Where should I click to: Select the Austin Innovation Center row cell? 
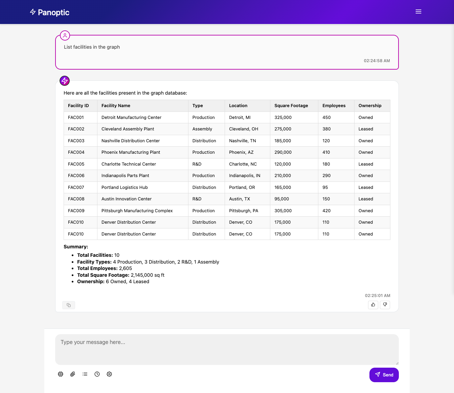127,199
